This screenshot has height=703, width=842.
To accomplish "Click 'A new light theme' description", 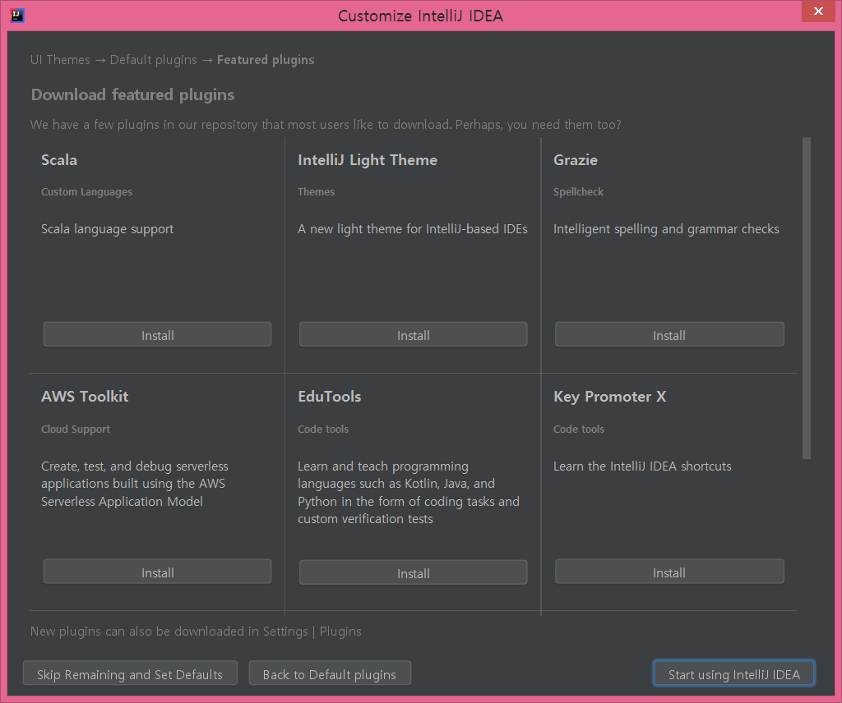I will pyautogui.click(x=413, y=229).
